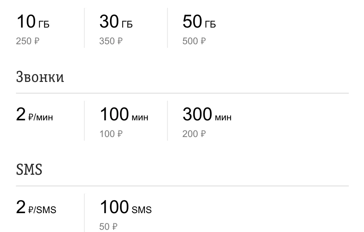This screenshot has width=364, height=232.
Task: Click the ГБ unit beside 50
Action: pos(210,25)
